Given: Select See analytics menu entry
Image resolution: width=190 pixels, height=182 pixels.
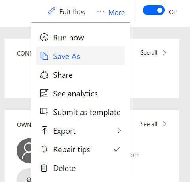Looking at the screenshot, I should click(80, 94).
